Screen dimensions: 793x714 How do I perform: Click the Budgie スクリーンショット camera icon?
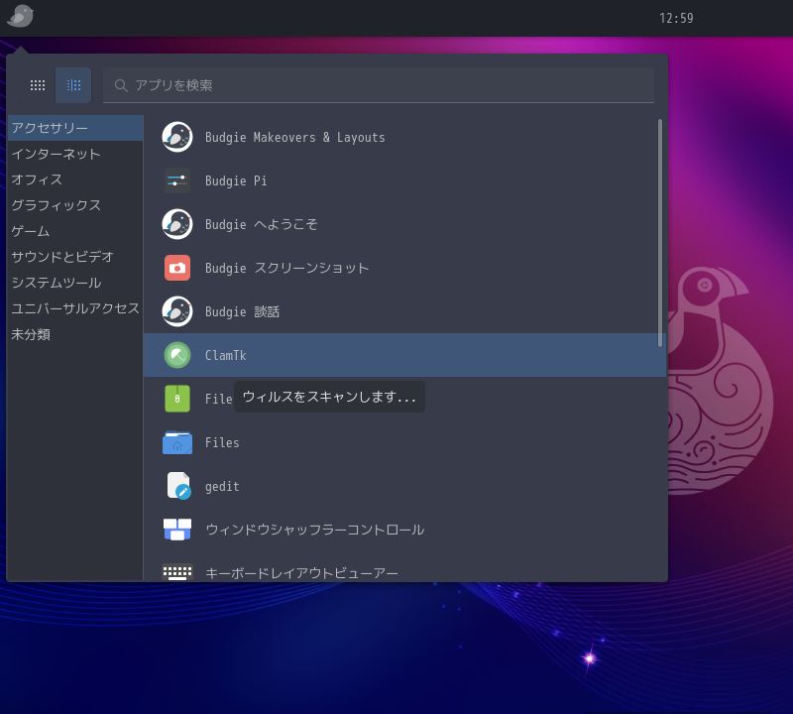177,268
